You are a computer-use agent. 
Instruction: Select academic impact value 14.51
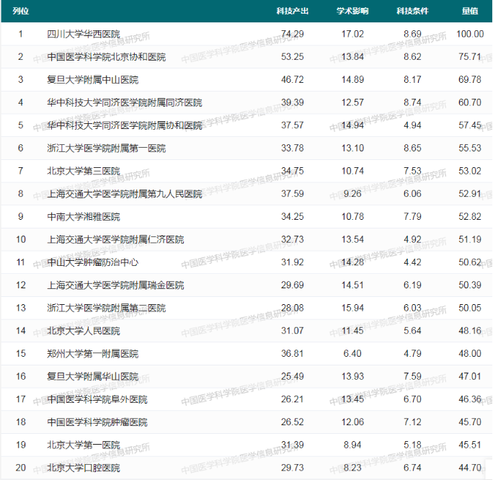(x=352, y=285)
